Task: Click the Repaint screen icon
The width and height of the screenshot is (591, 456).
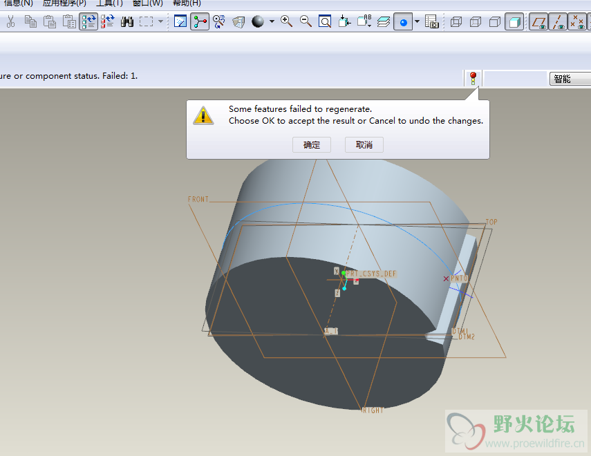Action: coord(180,21)
